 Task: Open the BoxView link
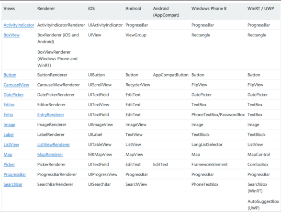11,35
